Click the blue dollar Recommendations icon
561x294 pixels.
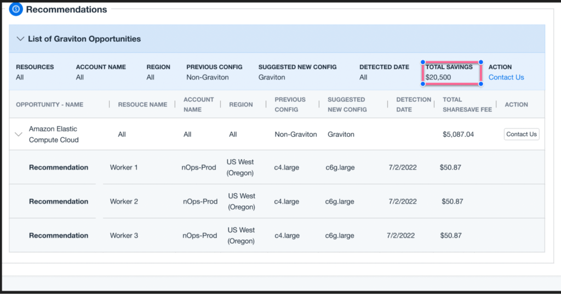[x=16, y=9]
